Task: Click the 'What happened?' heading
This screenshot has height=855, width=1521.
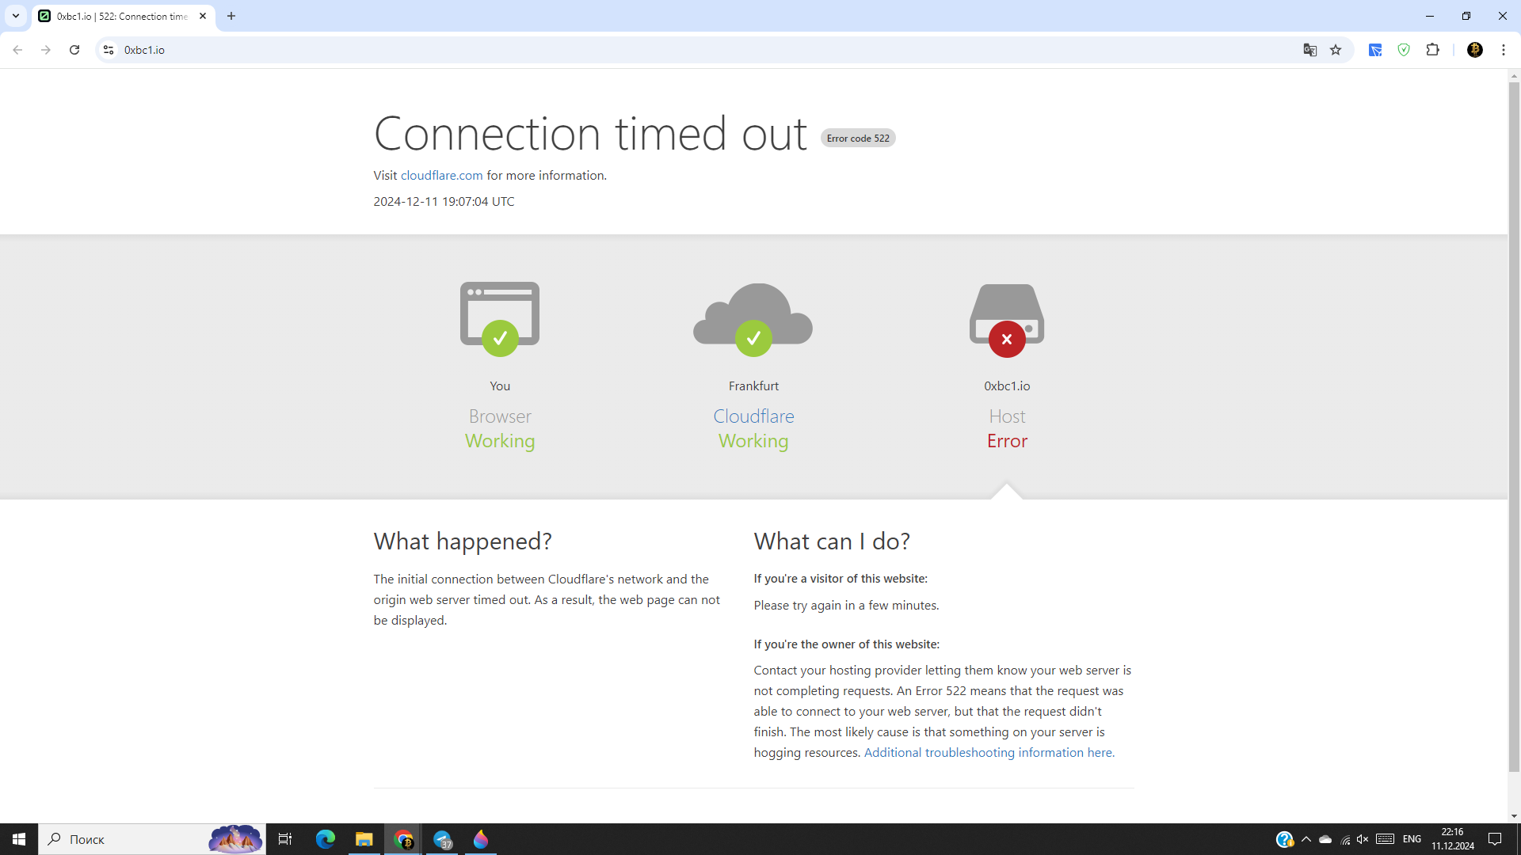Action: (463, 541)
